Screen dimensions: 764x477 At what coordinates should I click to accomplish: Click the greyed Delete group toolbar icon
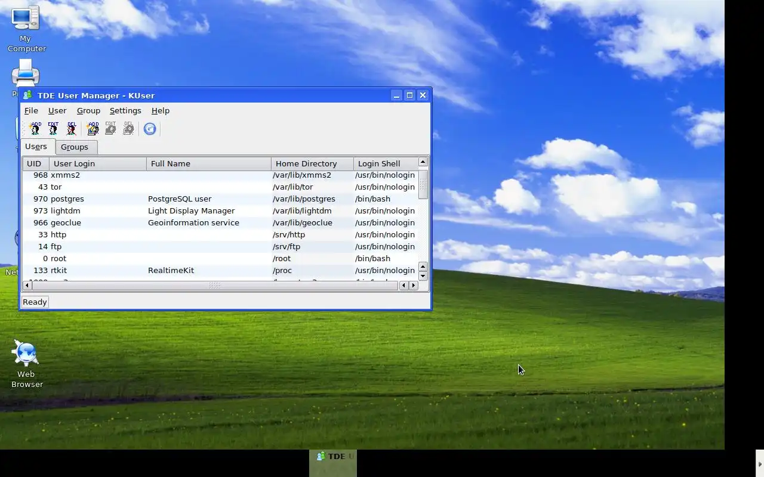[128, 128]
